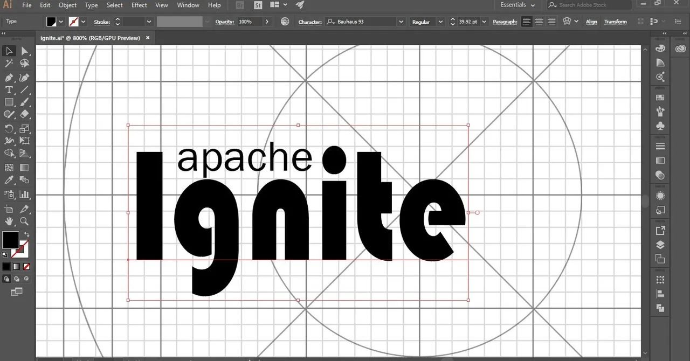Open the fill color dropdown arrow

61,22
